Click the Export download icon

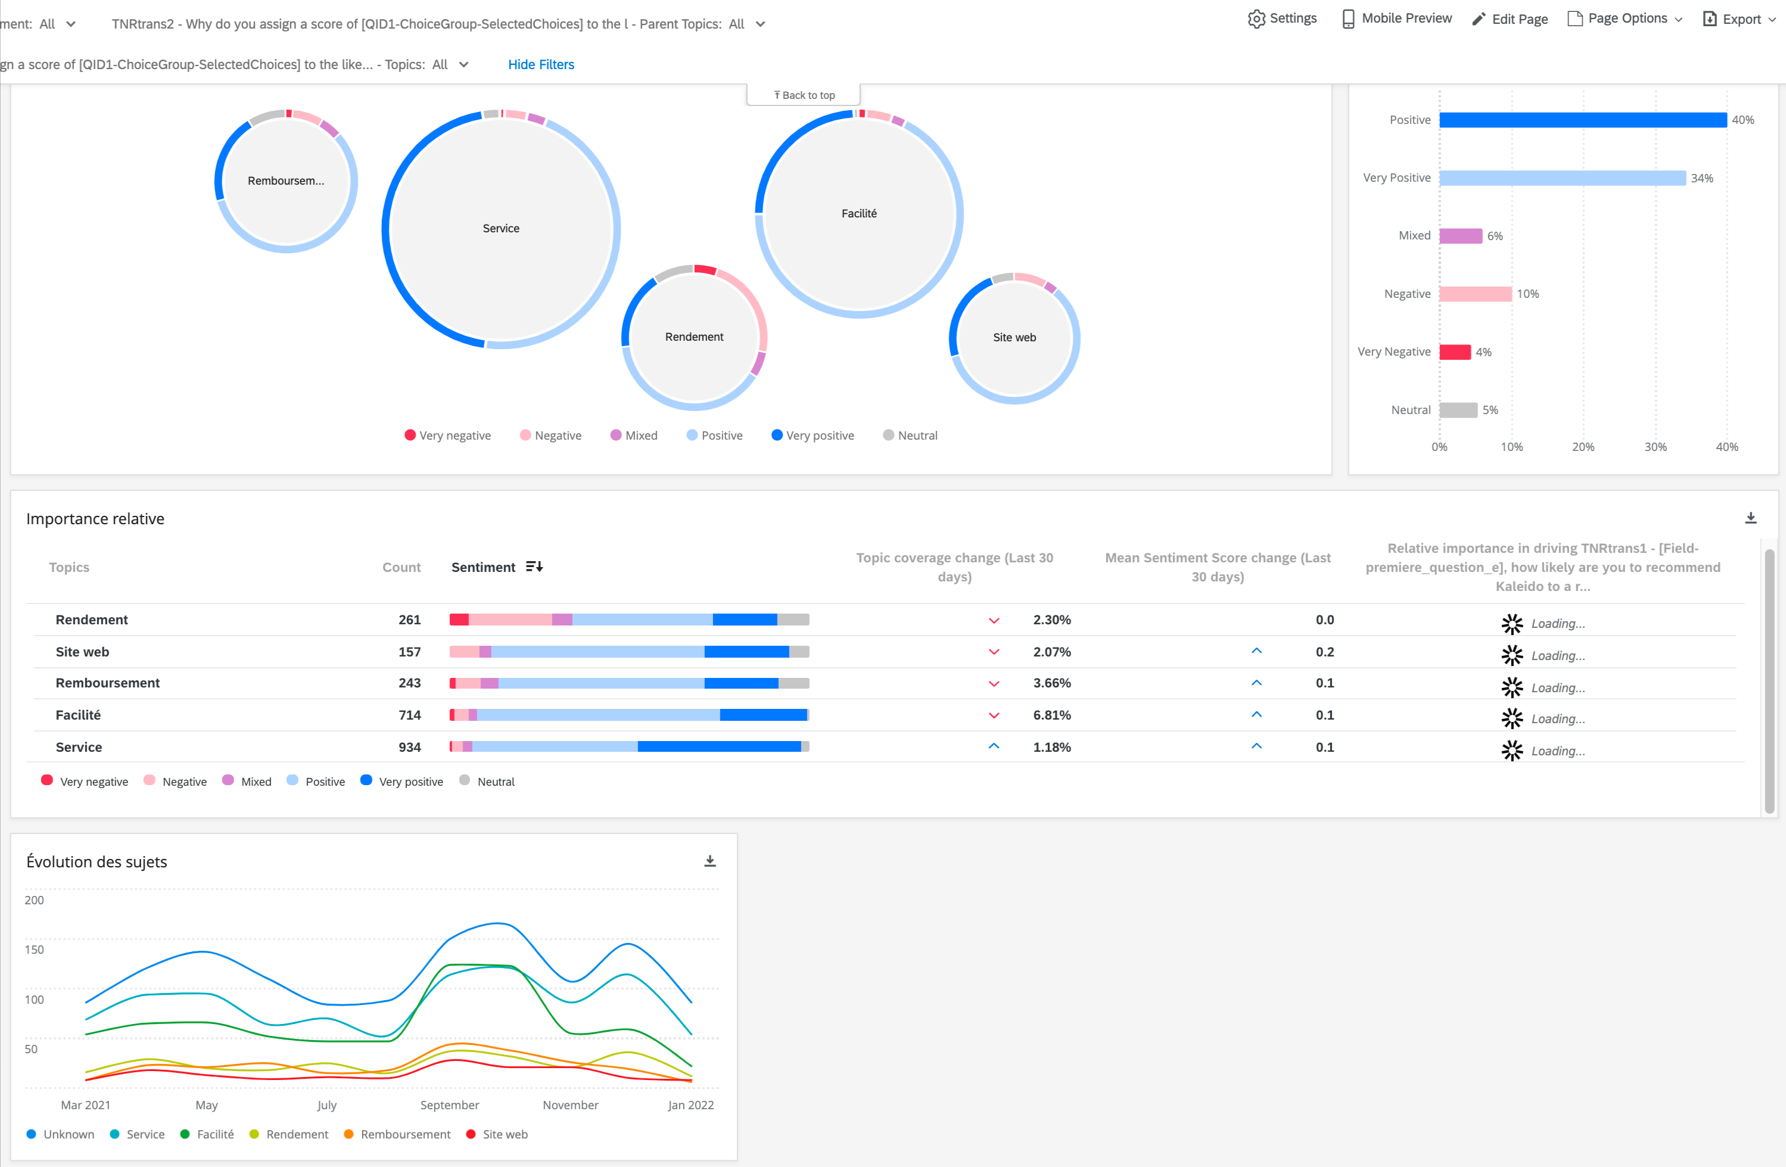tap(1710, 18)
